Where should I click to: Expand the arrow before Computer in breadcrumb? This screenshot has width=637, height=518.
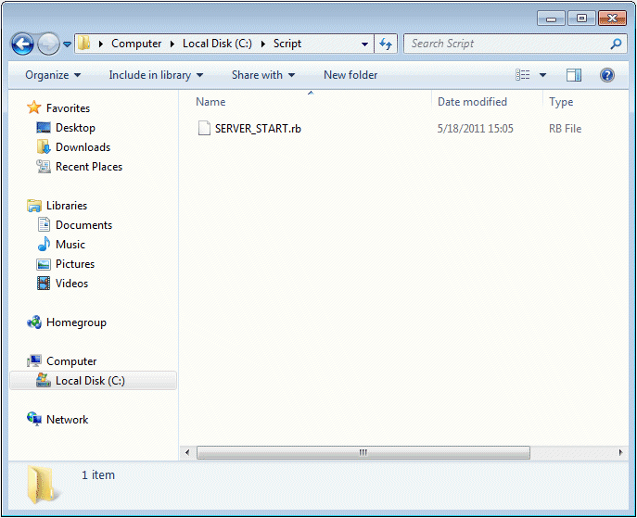coord(101,44)
